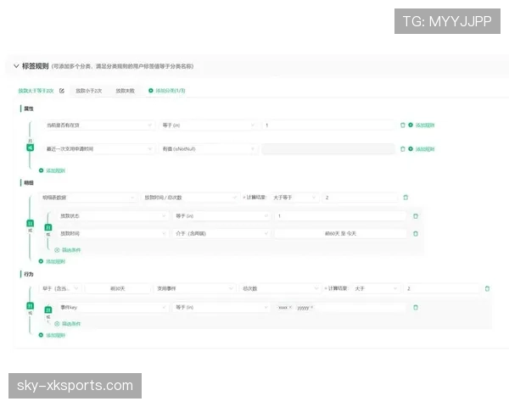Click 筛选条件 in the 明细 section
The image size is (509, 407).
(68, 250)
